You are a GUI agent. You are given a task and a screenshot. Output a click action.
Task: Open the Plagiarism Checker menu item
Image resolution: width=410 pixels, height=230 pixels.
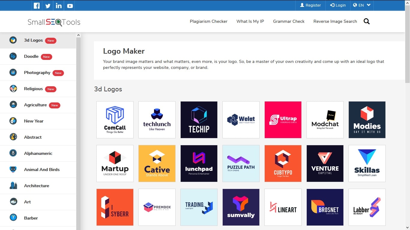tap(209, 21)
